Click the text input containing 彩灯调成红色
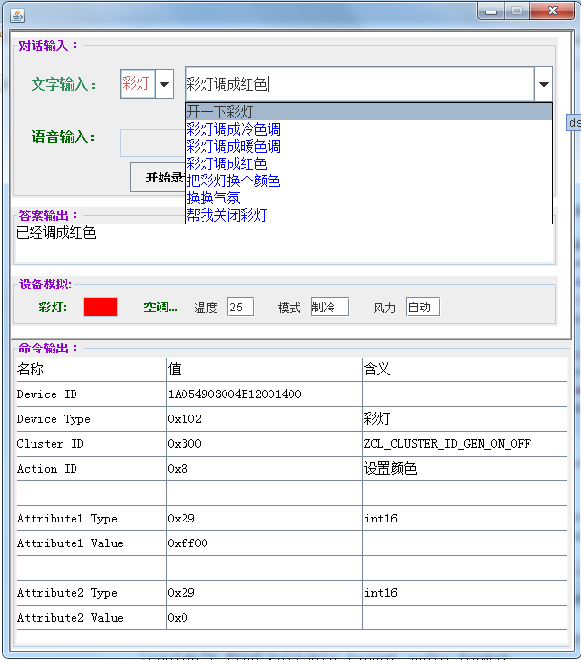581x660 pixels. (360, 84)
